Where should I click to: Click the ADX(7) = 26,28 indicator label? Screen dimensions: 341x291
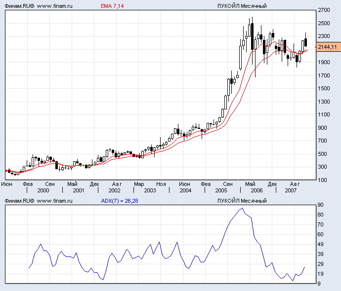pos(120,201)
